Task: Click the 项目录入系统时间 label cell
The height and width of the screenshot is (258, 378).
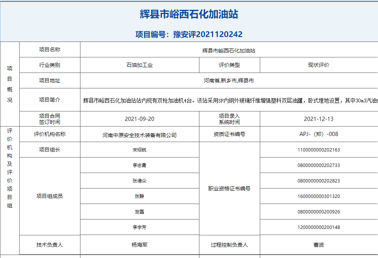Action: click(230, 119)
